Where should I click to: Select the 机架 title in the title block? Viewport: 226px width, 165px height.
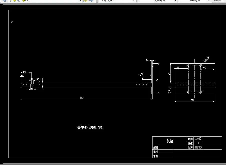170,141
